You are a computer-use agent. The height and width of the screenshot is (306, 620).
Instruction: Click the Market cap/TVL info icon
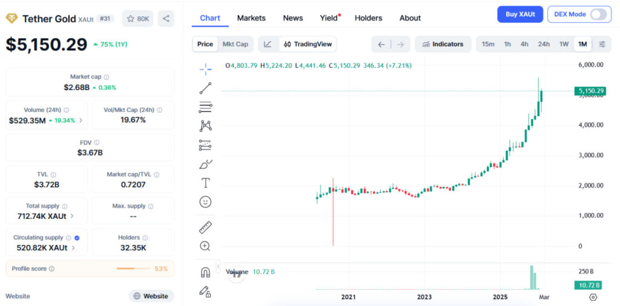click(157, 175)
